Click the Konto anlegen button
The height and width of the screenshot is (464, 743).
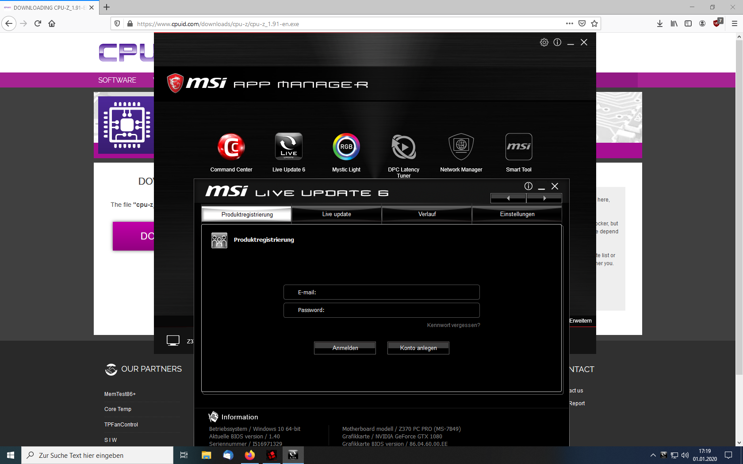418,348
